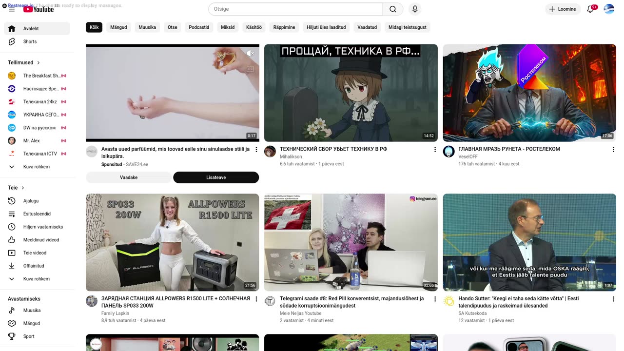Expand Kuva rohkem under subscriptions
624x351 pixels.
point(37,167)
